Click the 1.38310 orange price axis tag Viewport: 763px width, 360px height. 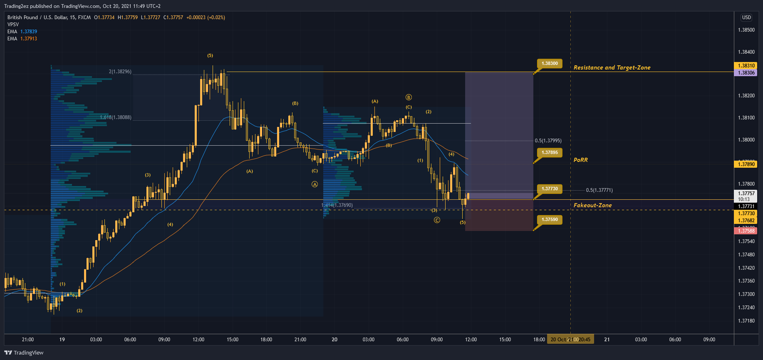tap(746, 66)
